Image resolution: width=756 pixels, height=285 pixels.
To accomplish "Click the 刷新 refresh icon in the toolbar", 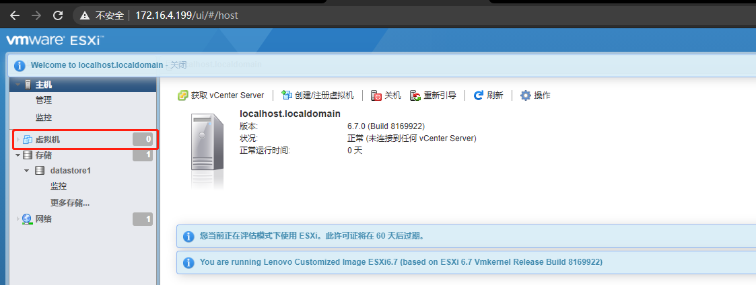I will [478, 95].
